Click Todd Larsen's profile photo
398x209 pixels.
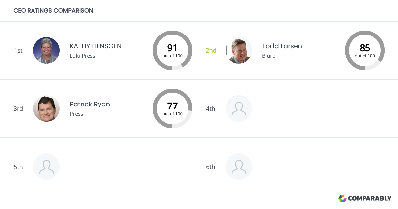(239, 50)
